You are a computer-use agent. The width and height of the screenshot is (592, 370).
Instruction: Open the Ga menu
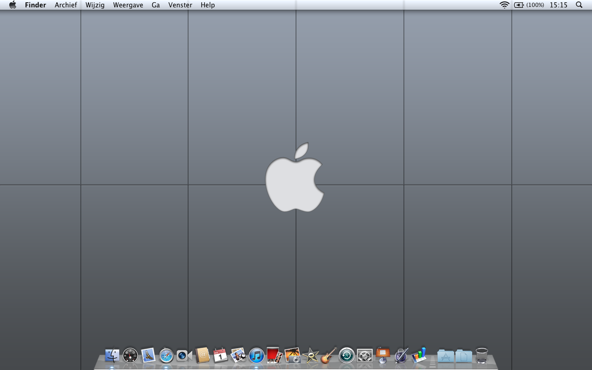pyautogui.click(x=156, y=5)
